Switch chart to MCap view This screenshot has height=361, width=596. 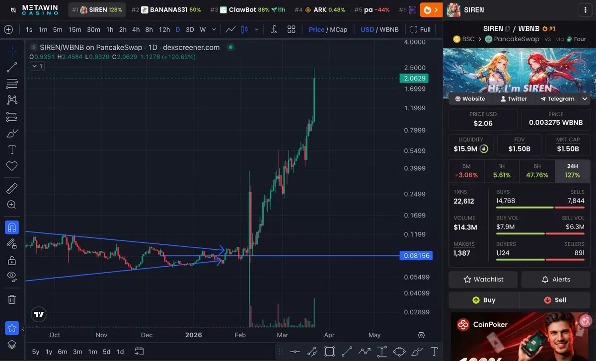(x=338, y=29)
